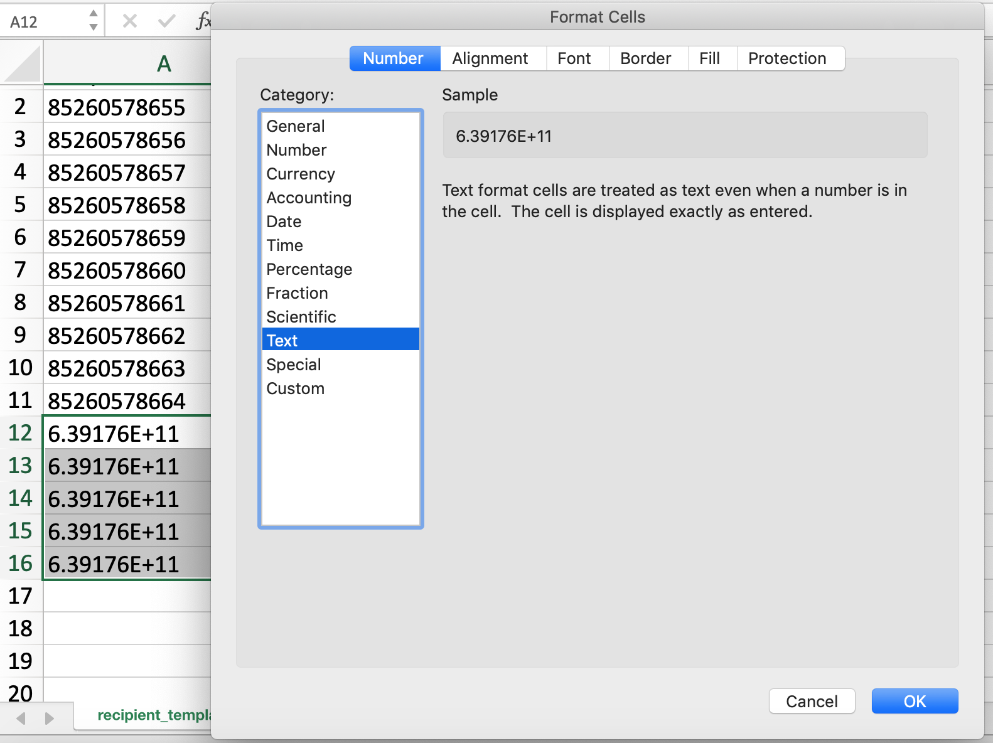
Task: Select row 12 header
Action: pyautogui.click(x=21, y=433)
